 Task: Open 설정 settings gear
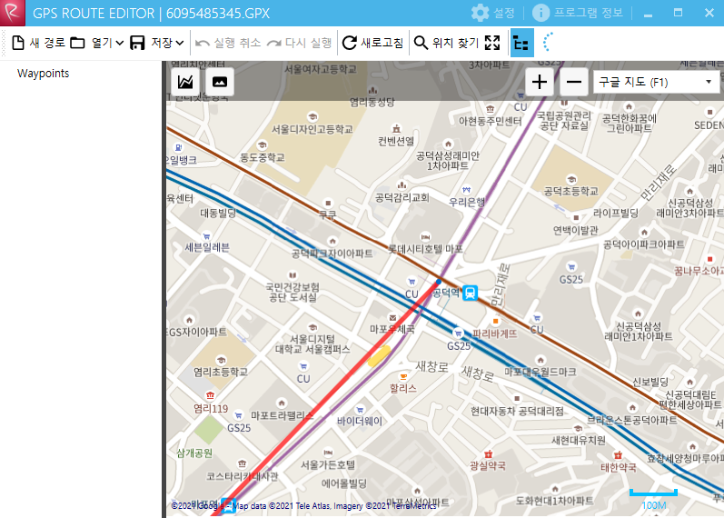click(x=492, y=13)
